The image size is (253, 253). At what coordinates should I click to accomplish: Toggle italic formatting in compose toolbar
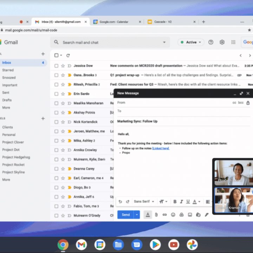pos(182,201)
